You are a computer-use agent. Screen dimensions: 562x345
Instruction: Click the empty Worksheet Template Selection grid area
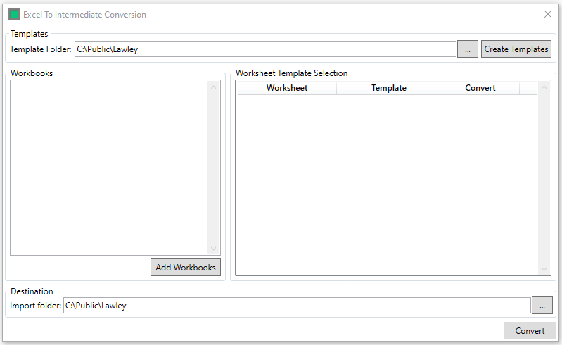point(386,183)
